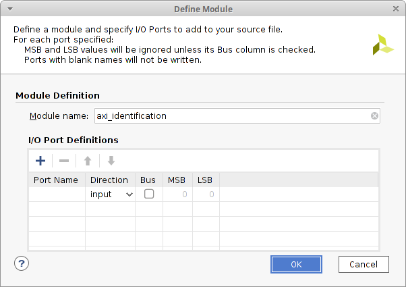This screenshot has width=406, height=287.
Task: Click the Xilinx logo in the header
Action: point(383,44)
